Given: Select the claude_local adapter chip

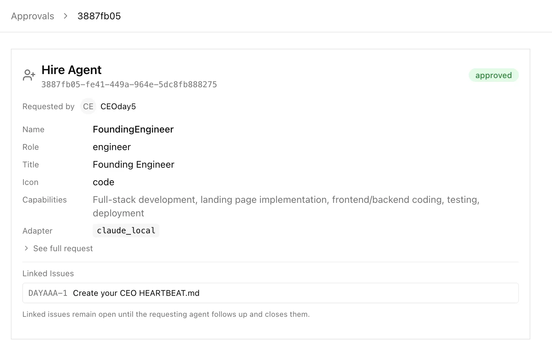Looking at the screenshot, I should click(126, 230).
